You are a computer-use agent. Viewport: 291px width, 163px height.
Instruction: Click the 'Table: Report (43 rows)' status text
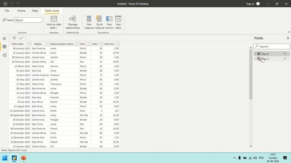(14, 150)
